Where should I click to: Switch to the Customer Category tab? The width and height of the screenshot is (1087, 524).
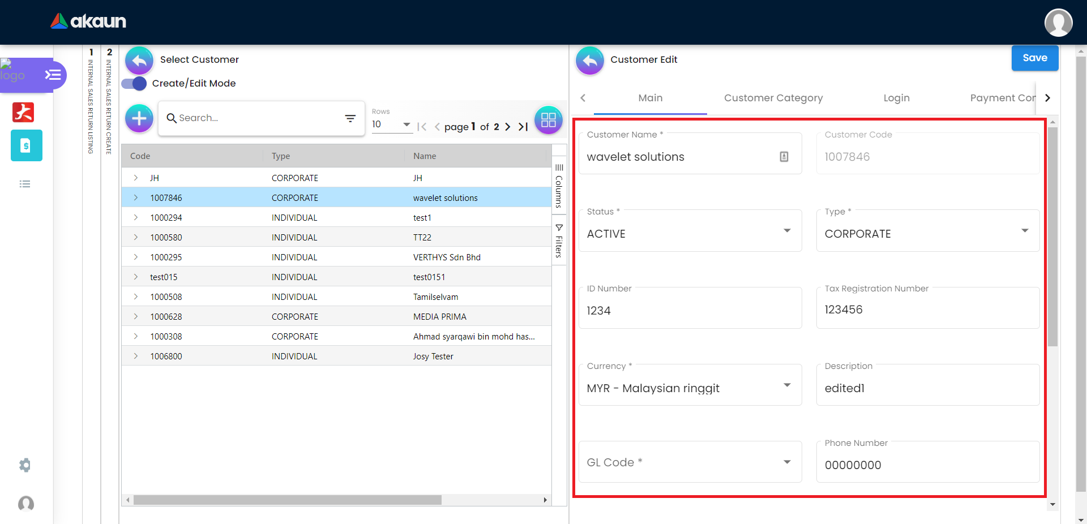click(x=773, y=98)
